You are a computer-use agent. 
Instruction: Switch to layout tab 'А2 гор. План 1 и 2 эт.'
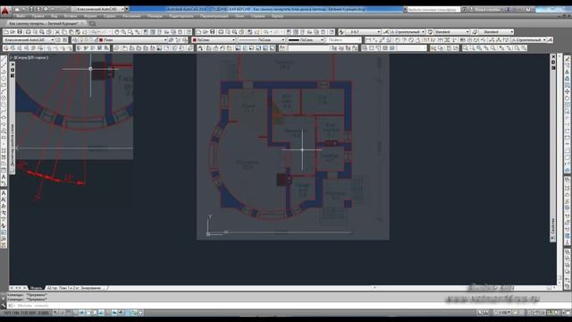(74, 288)
